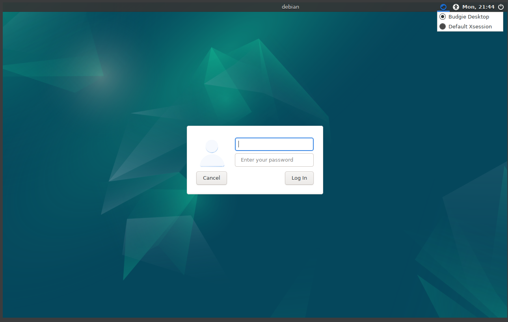The width and height of the screenshot is (508, 322).
Task: Choose Default Xsession from the session menu
Action: (x=470, y=26)
